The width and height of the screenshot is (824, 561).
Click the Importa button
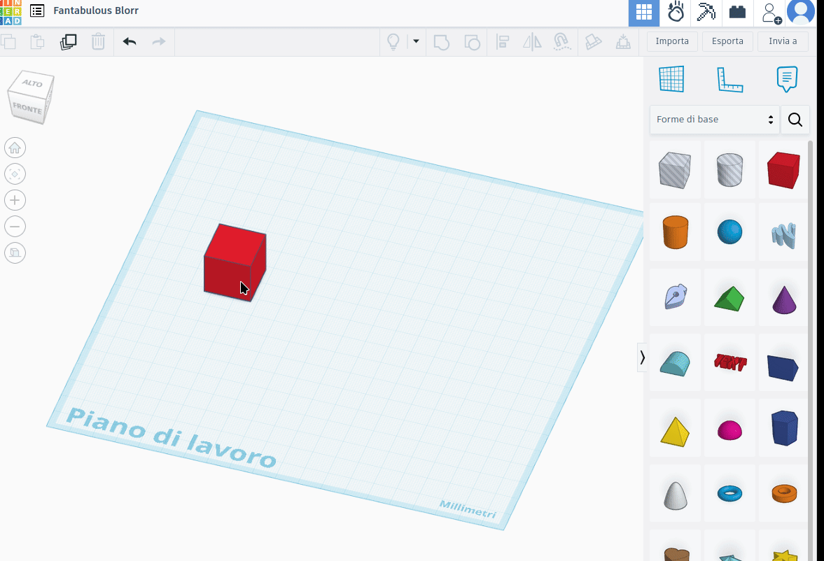(x=672, y=41)
